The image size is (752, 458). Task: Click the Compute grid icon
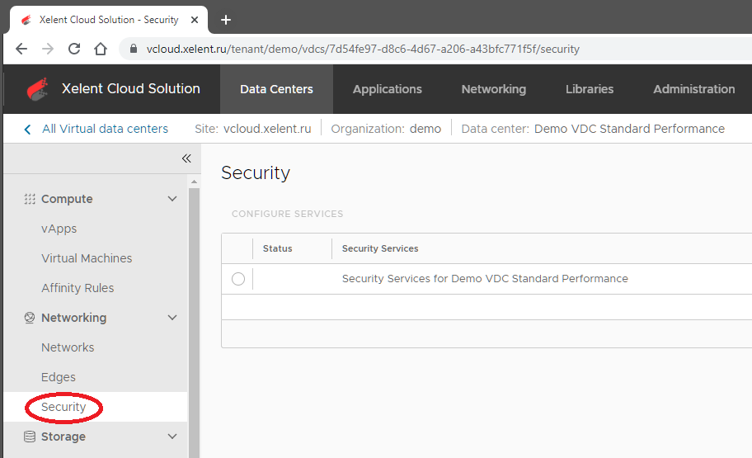(30, 199)
